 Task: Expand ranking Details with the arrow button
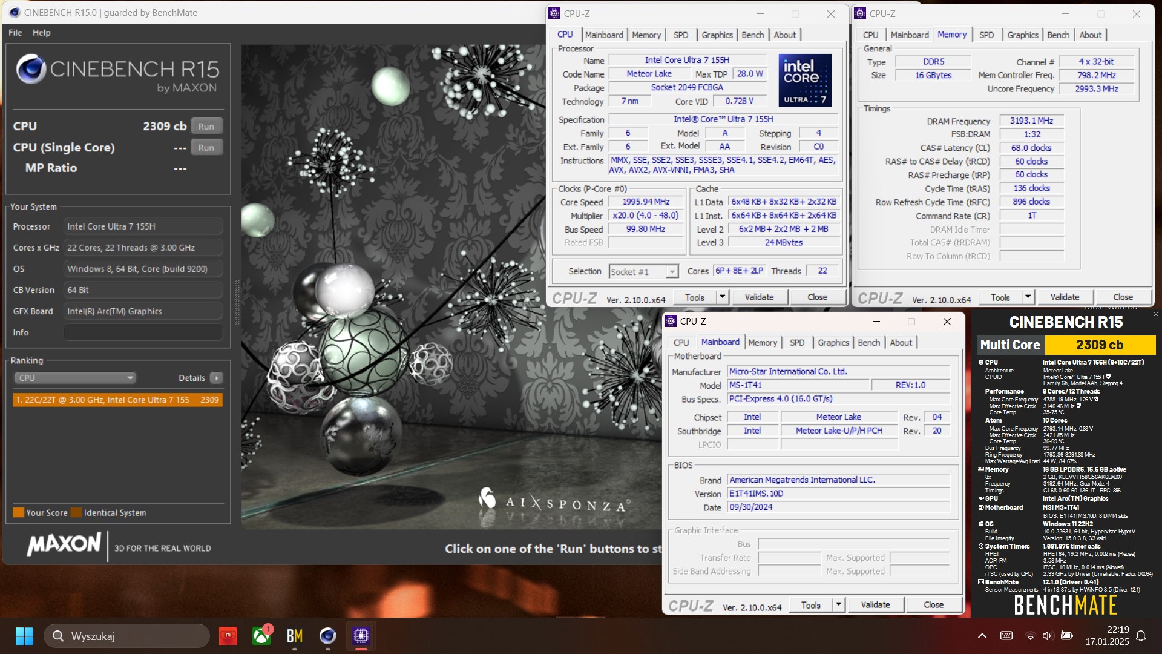(216, 378)
